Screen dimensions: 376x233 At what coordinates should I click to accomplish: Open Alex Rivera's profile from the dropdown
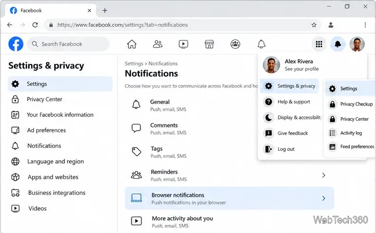click(312, 65)
